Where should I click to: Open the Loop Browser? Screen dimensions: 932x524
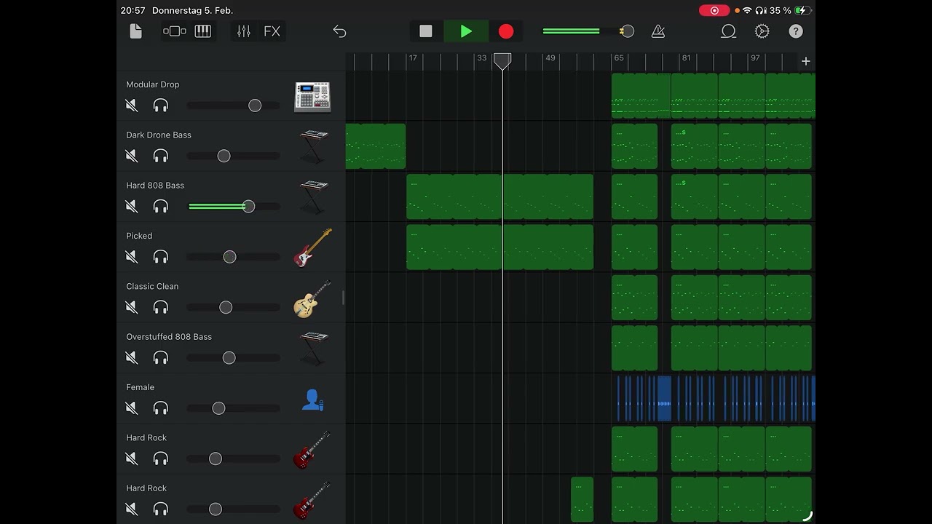tap(728, 31)
